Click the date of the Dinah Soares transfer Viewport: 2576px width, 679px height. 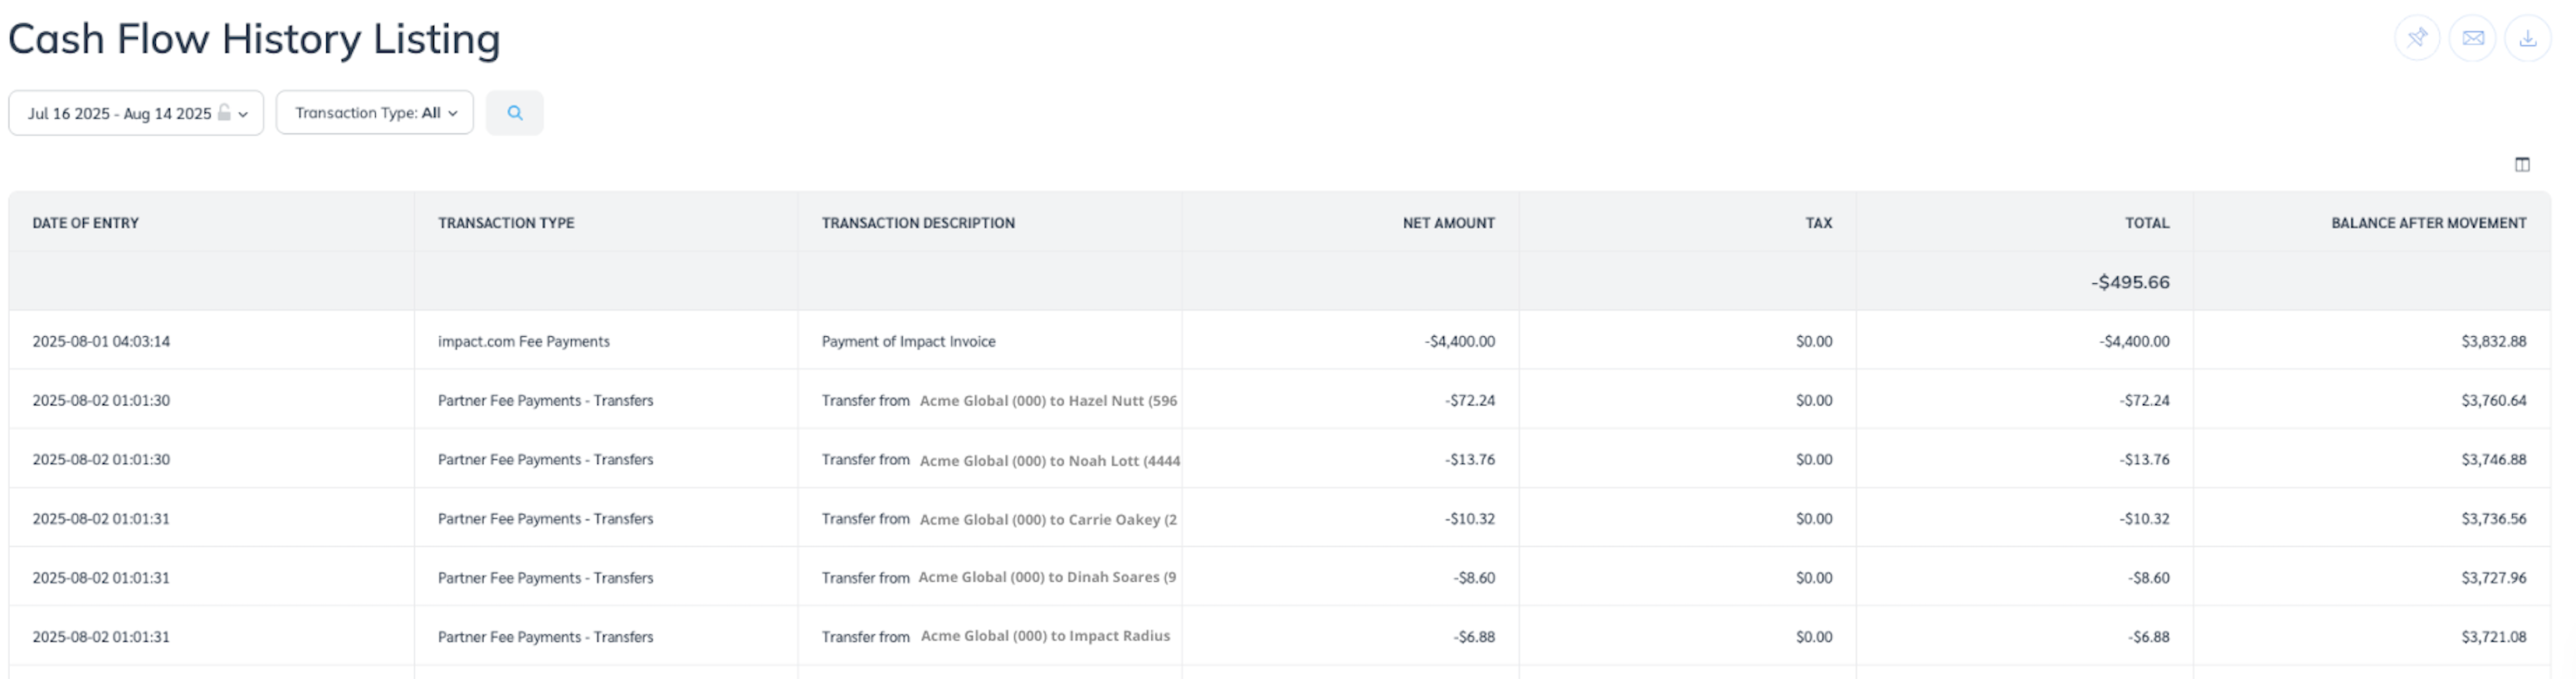pyautogui.click(x=101, y=577)
